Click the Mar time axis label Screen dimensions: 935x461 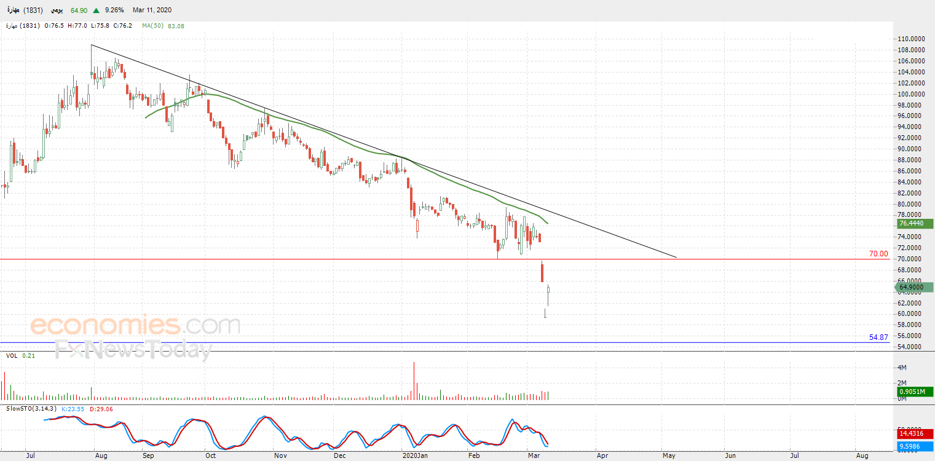(534, 456)
